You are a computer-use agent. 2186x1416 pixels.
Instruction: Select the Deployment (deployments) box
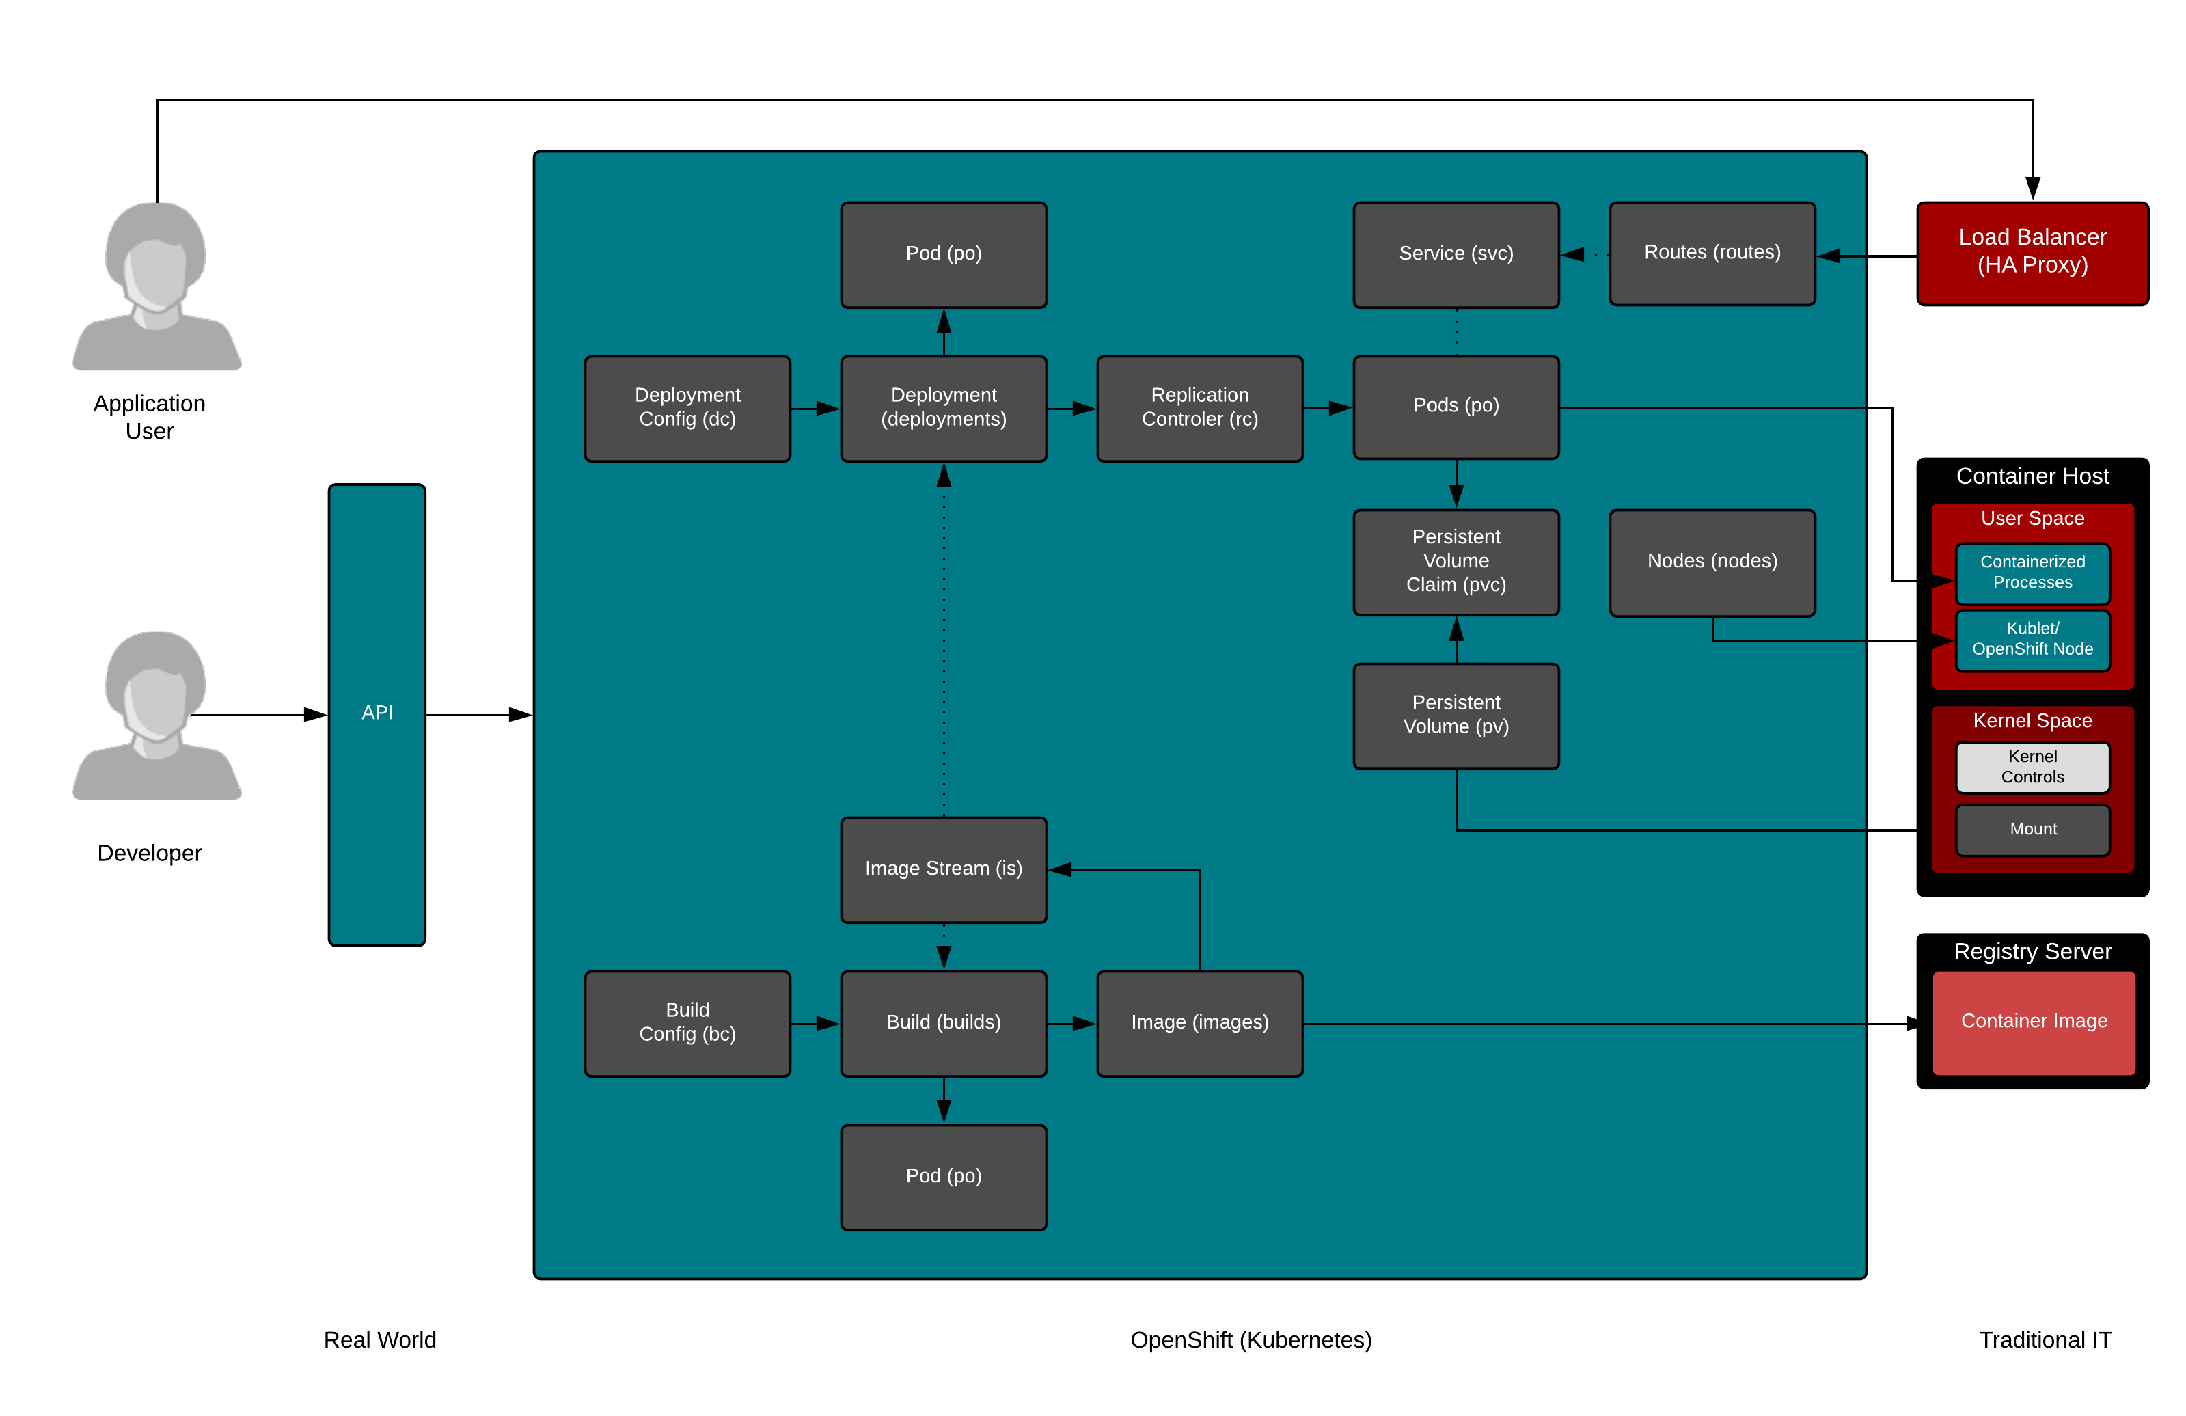tap(944, 409)
